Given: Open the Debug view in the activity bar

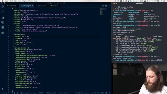Looking at the screenshot, I should point(3,22).
